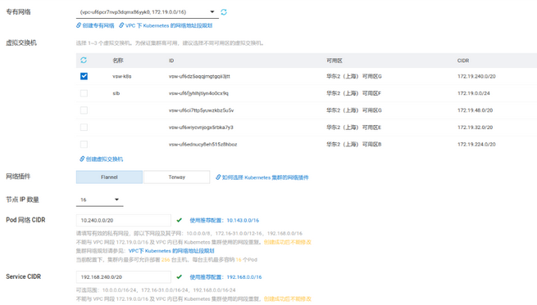
Task: Focus the Service CIDR input field
Action: (x=123, y=277)
